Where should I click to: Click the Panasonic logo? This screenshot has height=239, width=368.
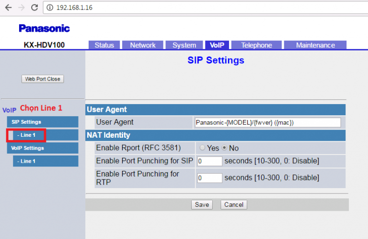tap(44, 28)
